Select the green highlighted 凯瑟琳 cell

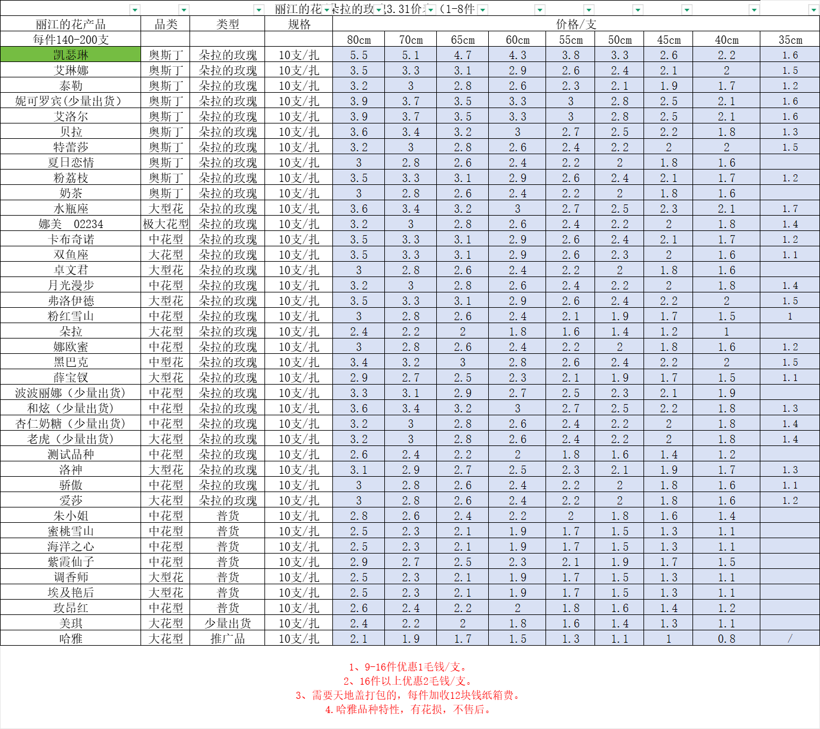click(71, 55)
